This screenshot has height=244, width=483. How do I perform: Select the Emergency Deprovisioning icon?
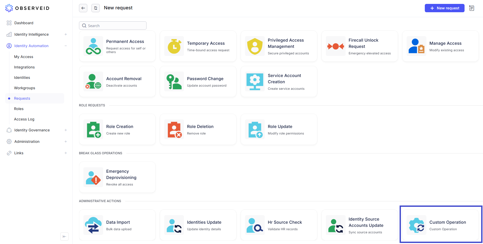[x=93, y=177]
